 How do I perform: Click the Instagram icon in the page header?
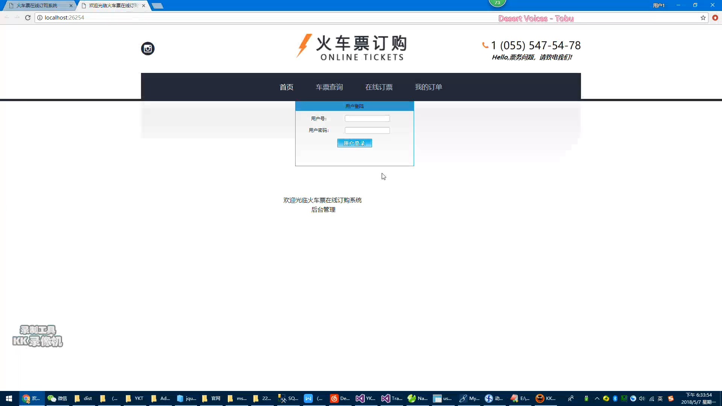click(x=148, y=48)
